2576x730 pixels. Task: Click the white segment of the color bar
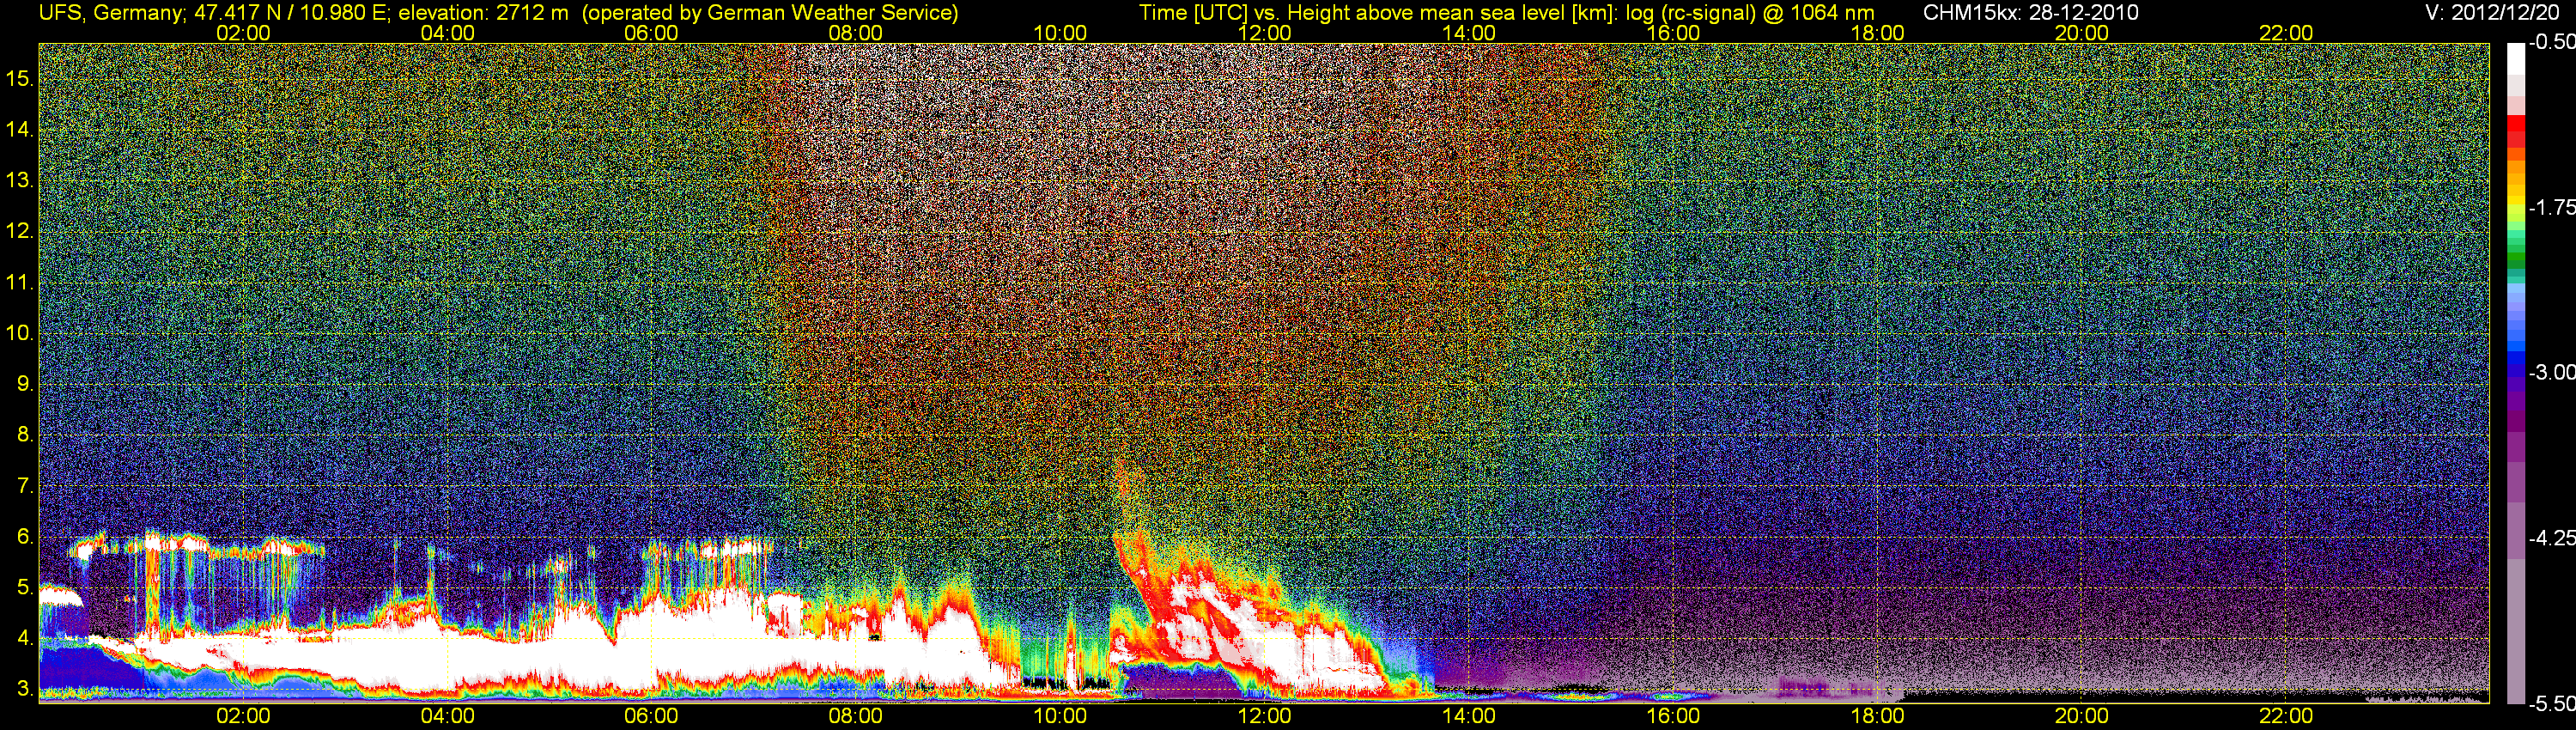coord(2515,60)
